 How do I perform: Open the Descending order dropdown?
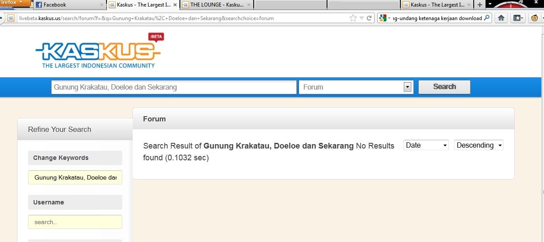coord(479,145)
